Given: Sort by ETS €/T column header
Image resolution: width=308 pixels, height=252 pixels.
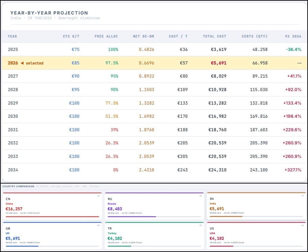Looking at the screenshot, I should click(x=71, y=36).
